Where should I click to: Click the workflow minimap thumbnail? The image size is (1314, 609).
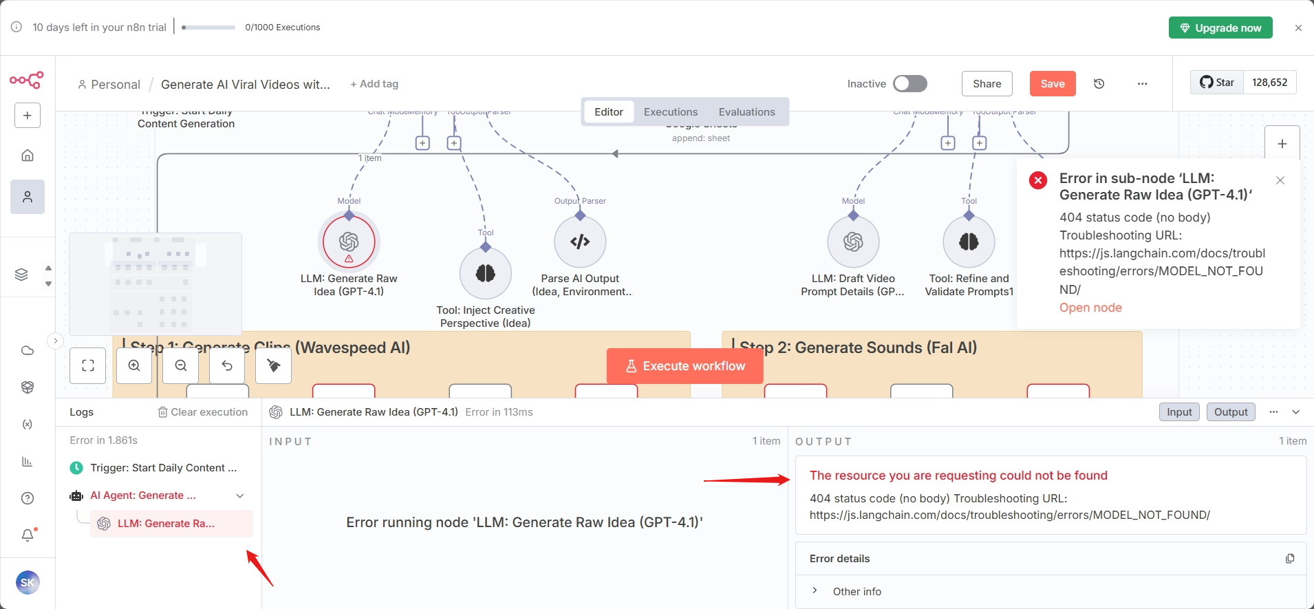coord(155,284)
